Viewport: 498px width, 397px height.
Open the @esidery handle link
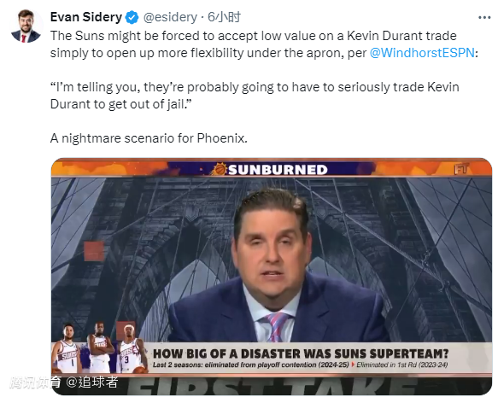tap(170, 17)
